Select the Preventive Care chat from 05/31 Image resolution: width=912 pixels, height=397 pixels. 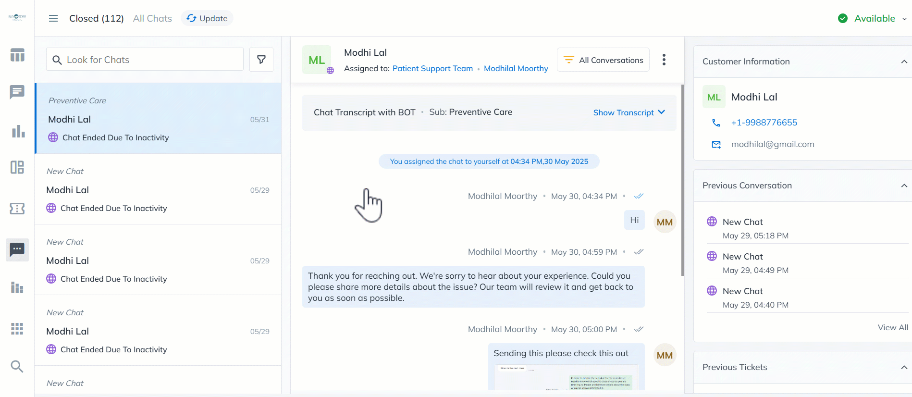(x=158, y=118)
